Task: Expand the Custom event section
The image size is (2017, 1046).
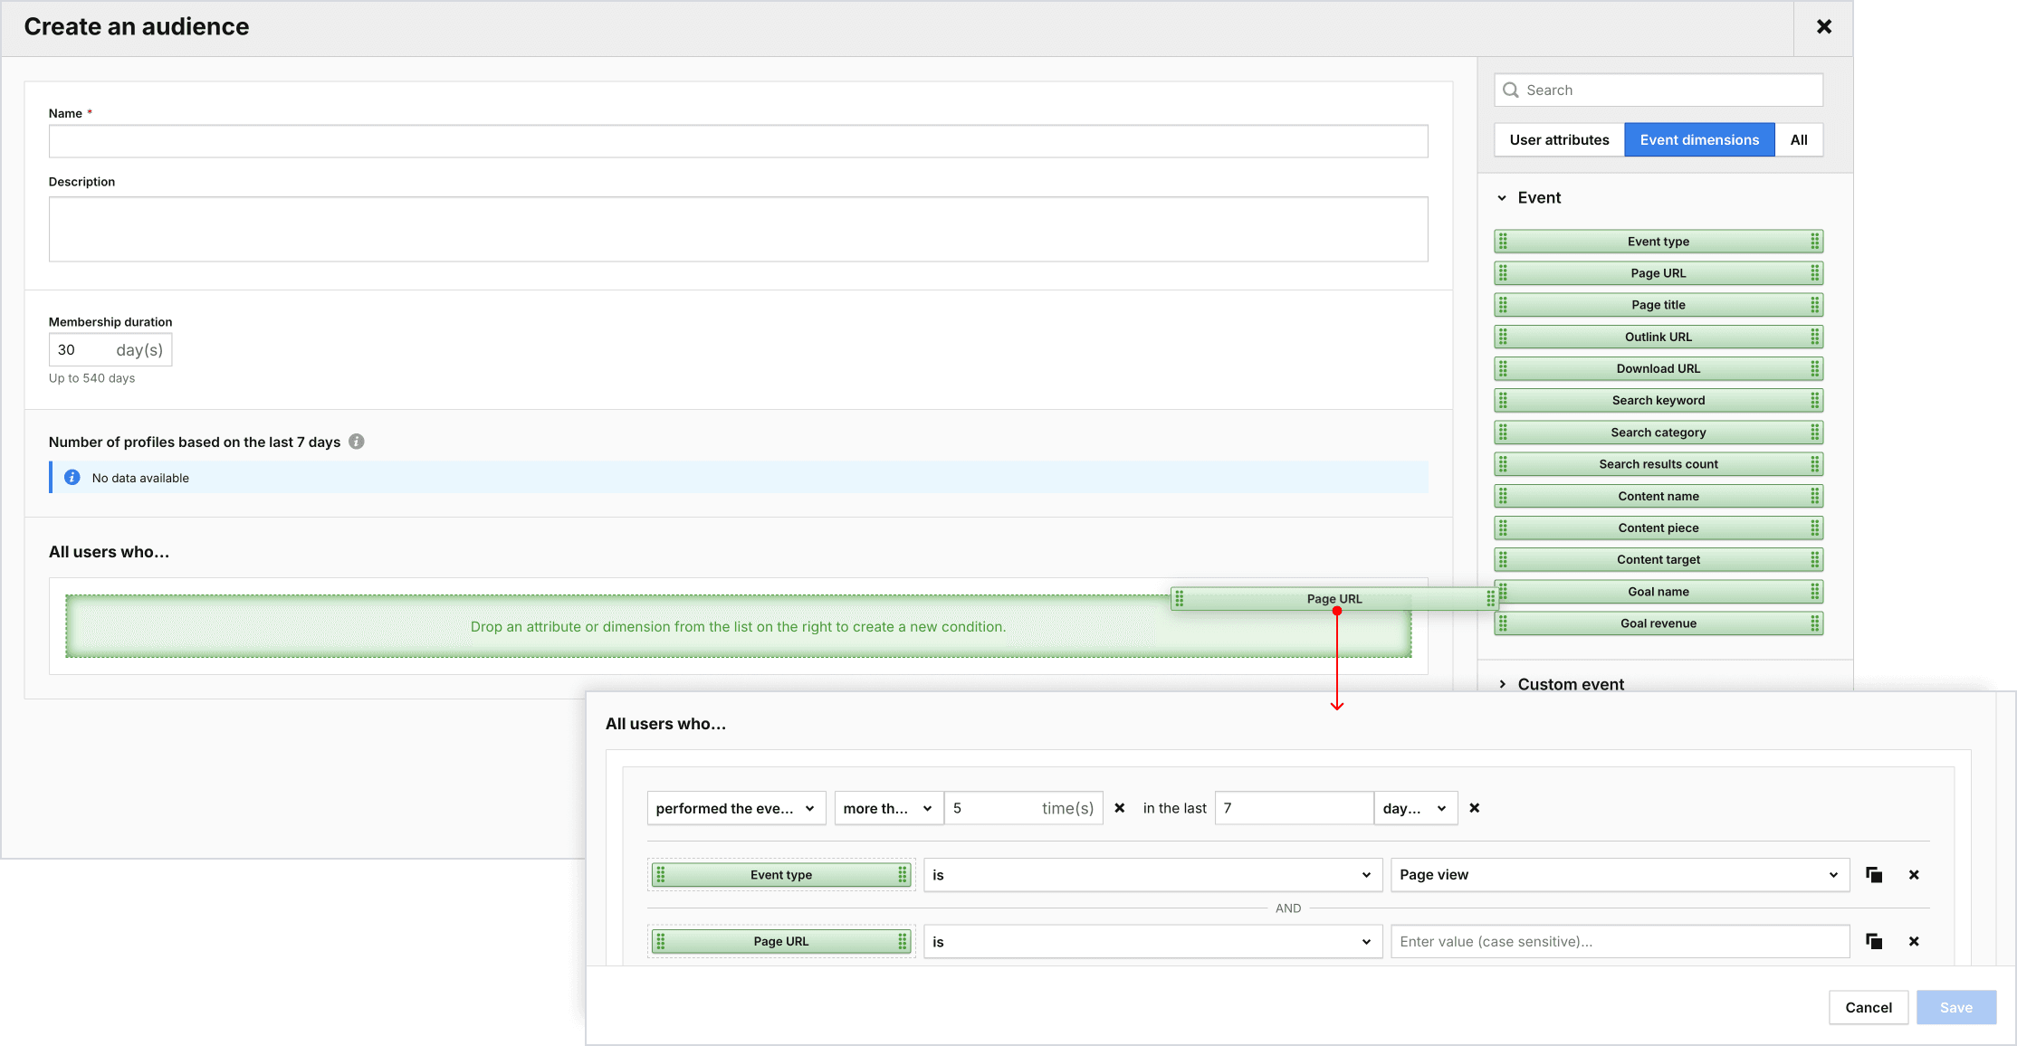Action: (1503, 684)
